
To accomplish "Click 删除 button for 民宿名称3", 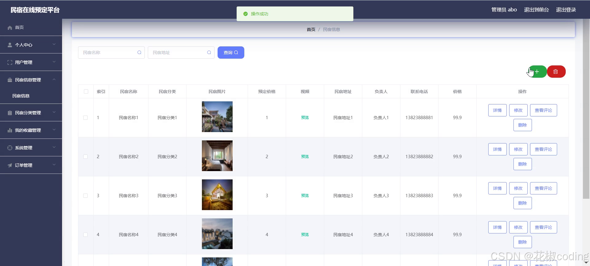I will tap(522, 203).
